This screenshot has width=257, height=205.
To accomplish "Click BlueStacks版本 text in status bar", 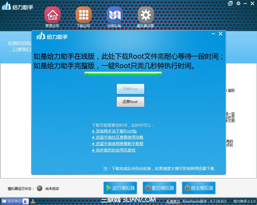I will point(205,201).
